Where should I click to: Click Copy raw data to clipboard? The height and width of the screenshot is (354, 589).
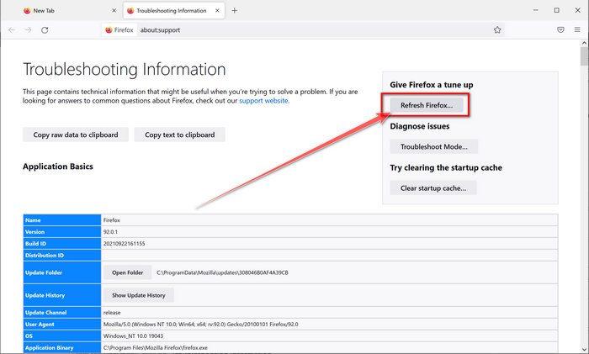pyautogui.click(x=76, y=135)
